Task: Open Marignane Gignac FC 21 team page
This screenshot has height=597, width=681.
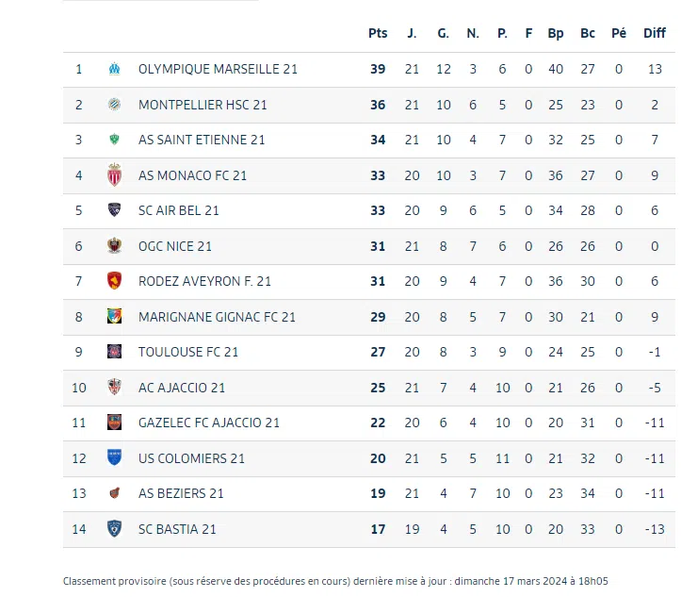Action: point(217,317)
